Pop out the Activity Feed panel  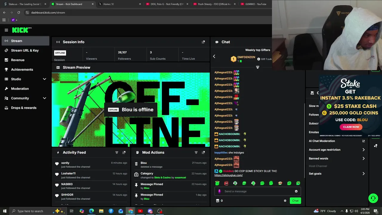point(124,153)
